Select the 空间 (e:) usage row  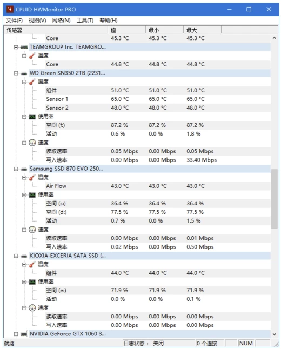click(x=158, y=291)
